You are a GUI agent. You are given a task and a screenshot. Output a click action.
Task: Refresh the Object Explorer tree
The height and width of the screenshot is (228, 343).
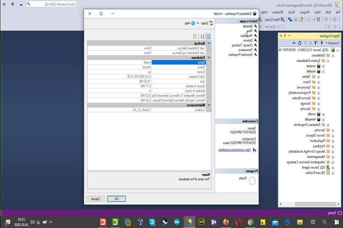[x=300, y=43]
